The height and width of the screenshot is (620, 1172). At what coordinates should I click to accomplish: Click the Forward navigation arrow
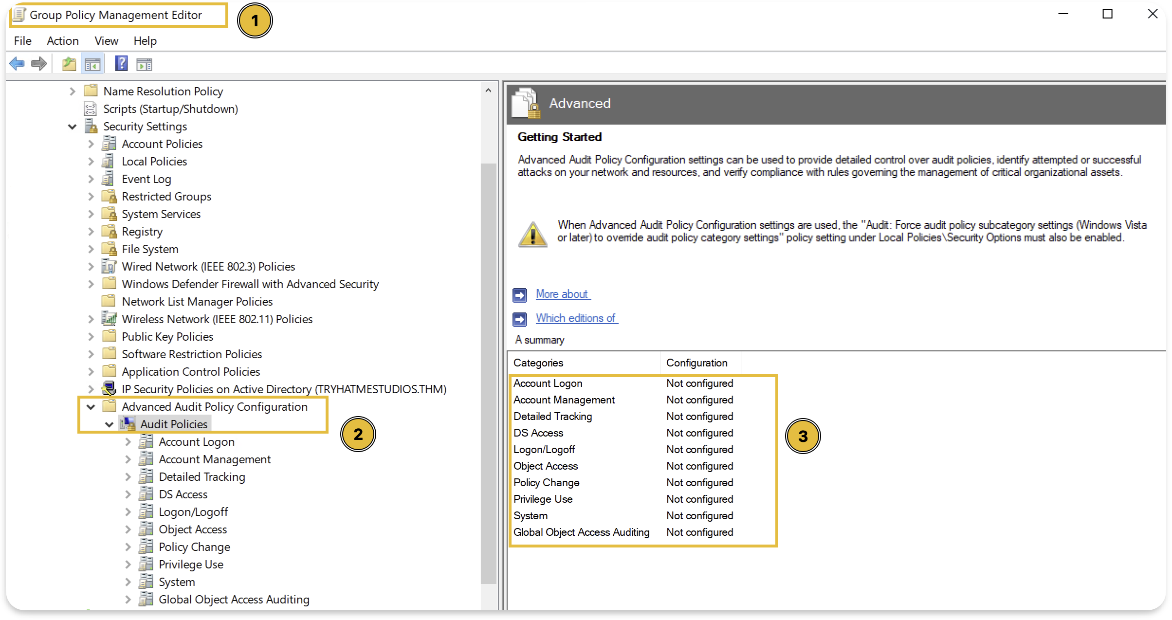(x=38, y=63)
